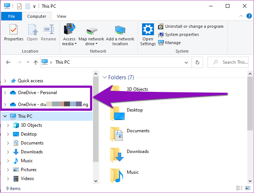The width and height of the screenshot is (254, 193).
Task: Open the Access media menu
Action: pyautogui.click(x=69, y=35)
